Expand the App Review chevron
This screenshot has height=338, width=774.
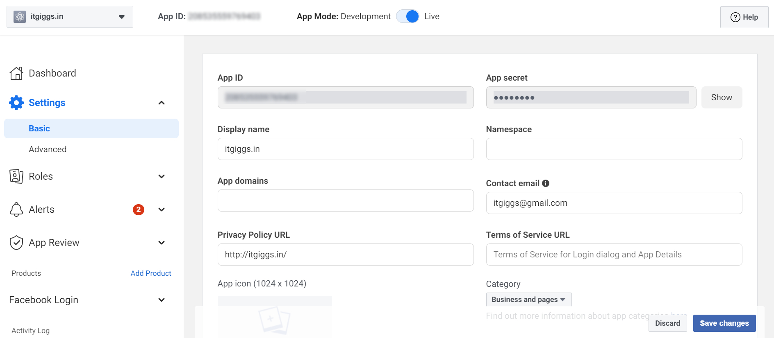(x=162, y=243)
